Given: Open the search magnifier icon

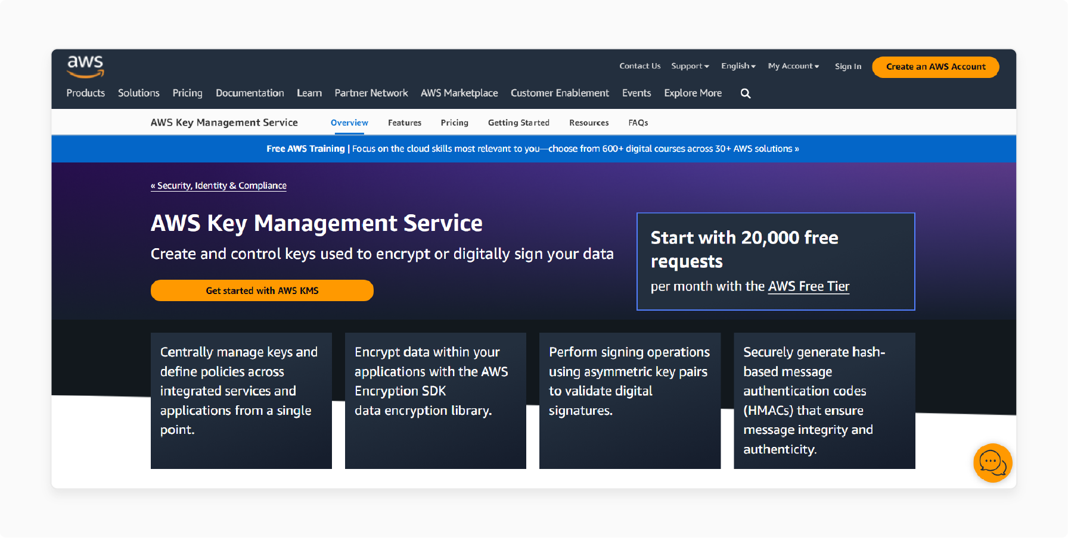Looking at the screenshot, I should tap(746, 93).
